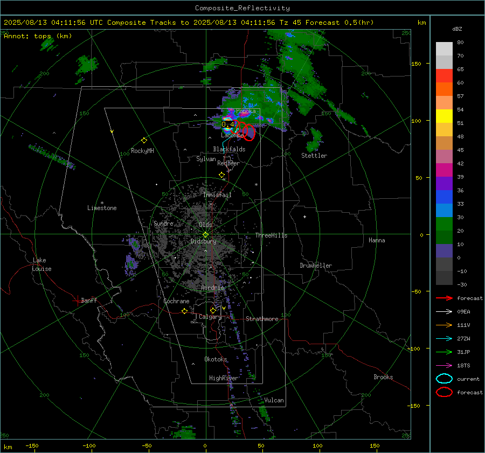This screenshot has width=485, height=453.
Task: Click the cyan 27ZW arrow in legend
Action: 444,339
